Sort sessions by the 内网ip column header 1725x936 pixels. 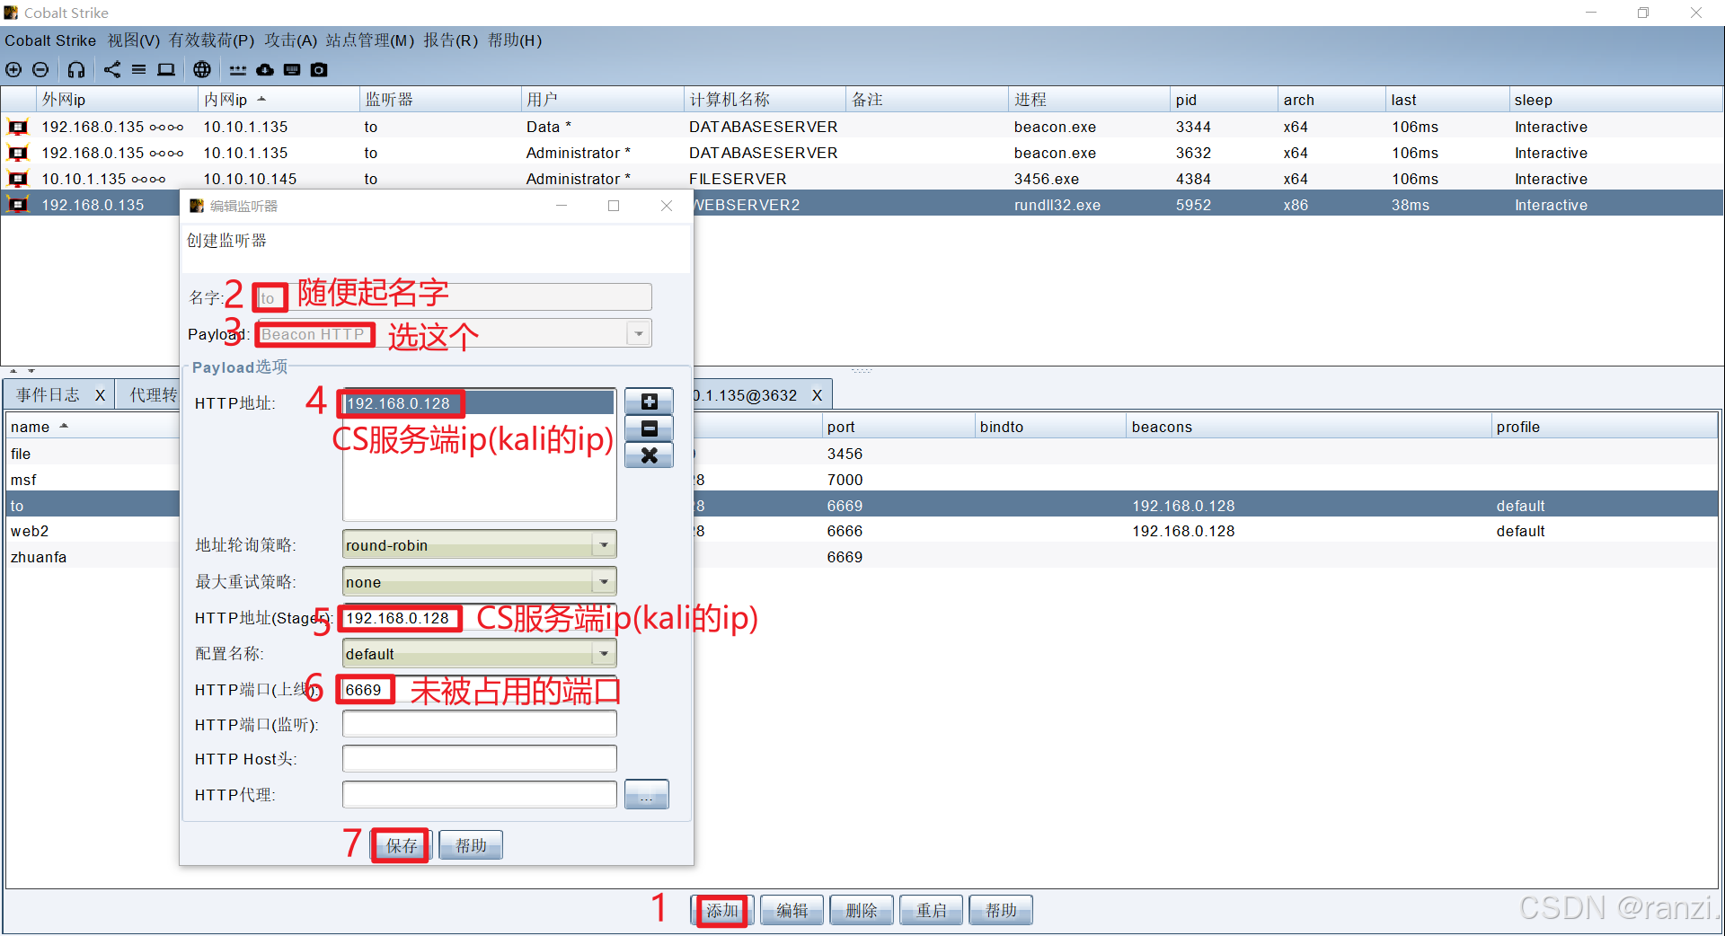pos(279,100)
